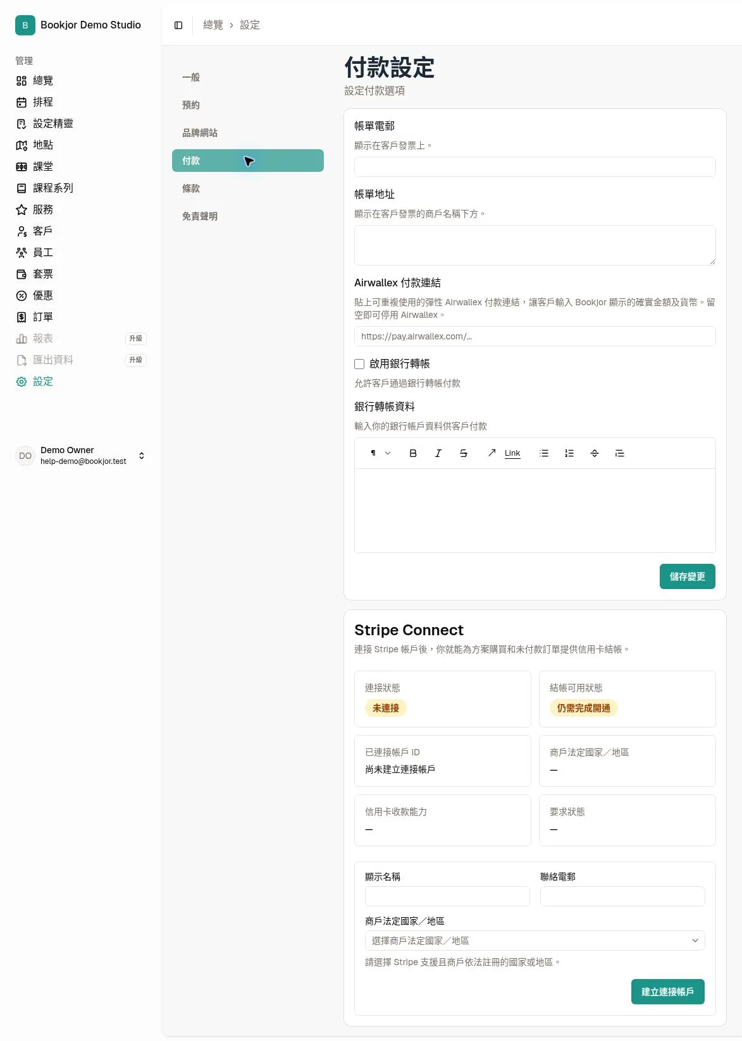
Task: Open the 課程系列 course series item
Action: pyautogui.click(x=80, y=188)
